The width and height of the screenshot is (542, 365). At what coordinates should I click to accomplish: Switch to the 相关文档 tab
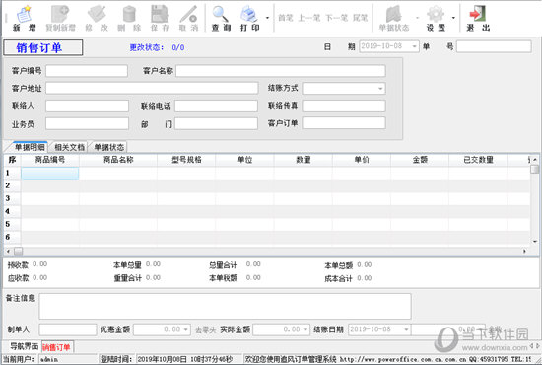[70, 147]
